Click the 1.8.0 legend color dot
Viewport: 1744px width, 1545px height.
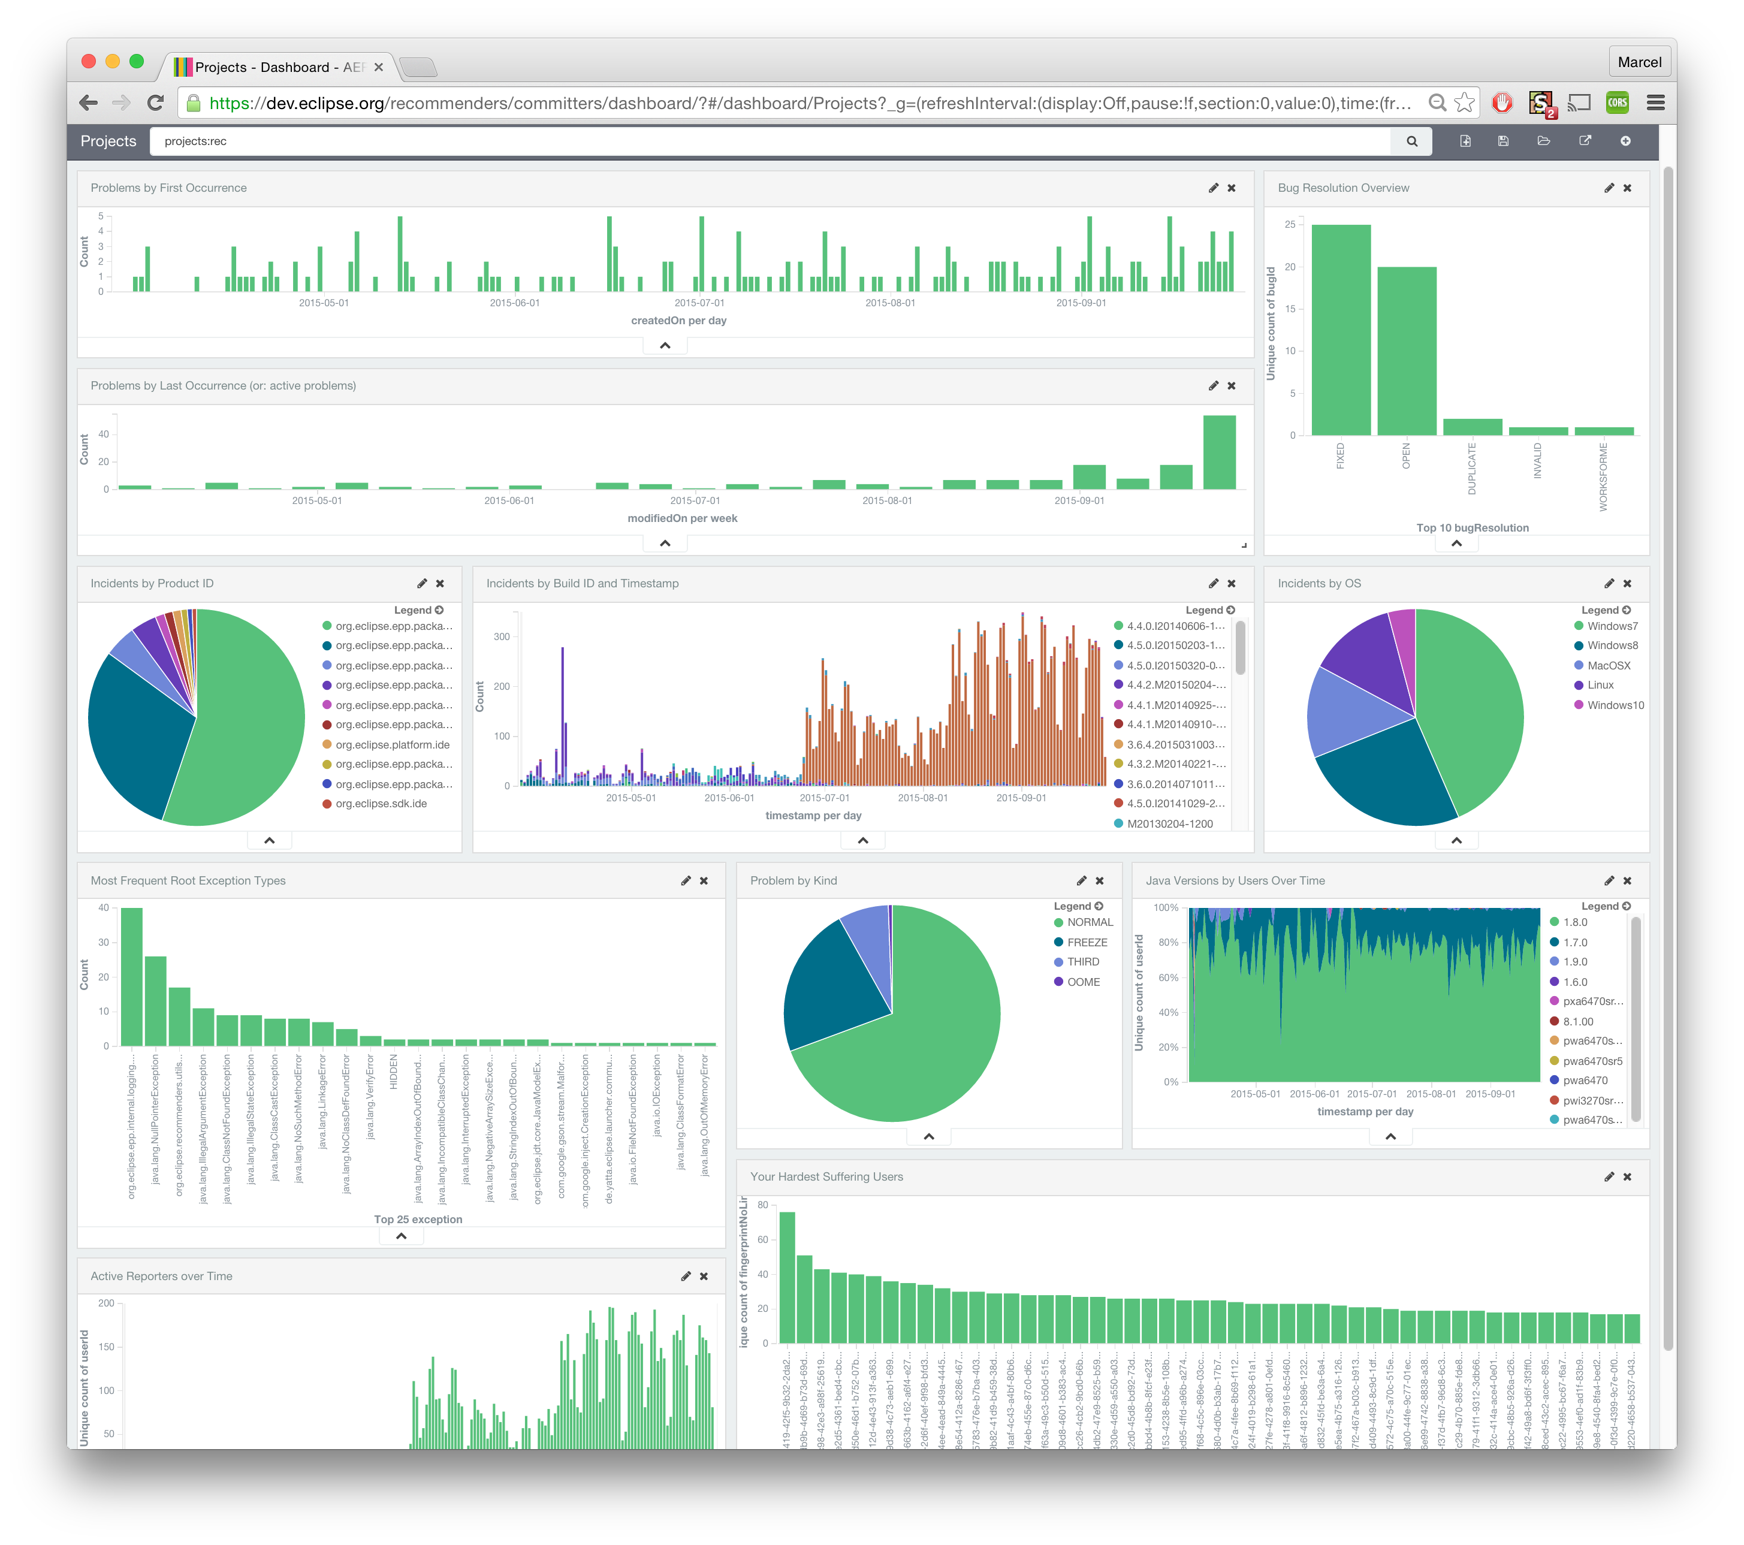[x=1555, y=922]
